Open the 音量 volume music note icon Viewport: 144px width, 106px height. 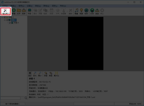(x=76, y=11)
